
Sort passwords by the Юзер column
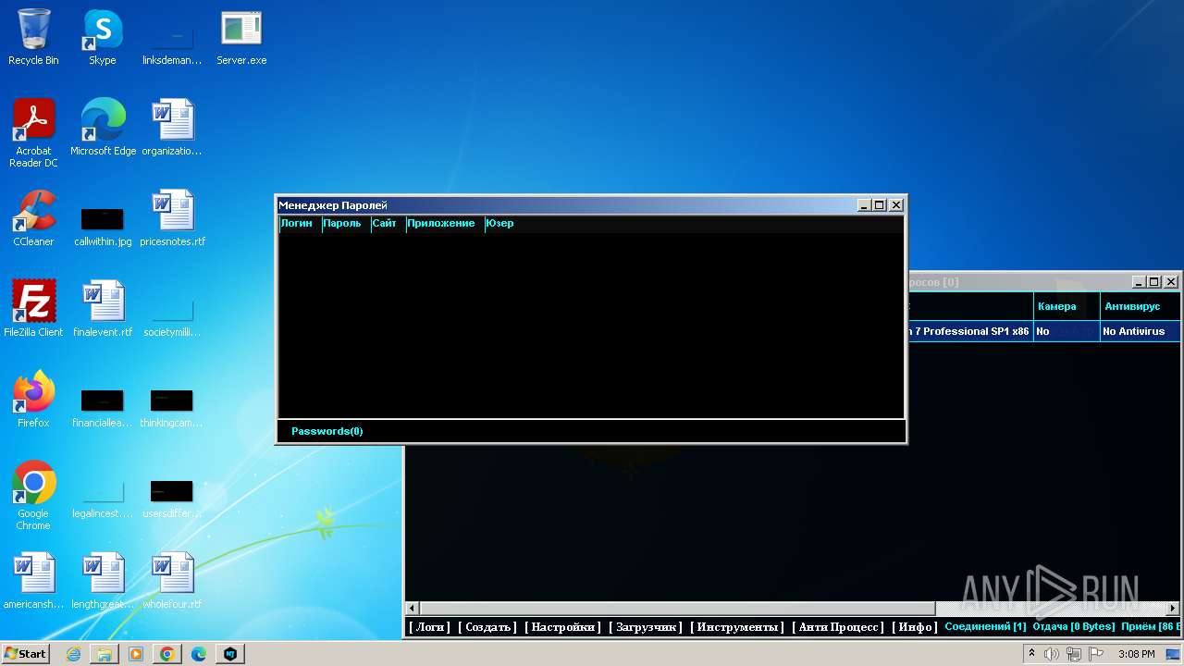(x=499, y=223)
